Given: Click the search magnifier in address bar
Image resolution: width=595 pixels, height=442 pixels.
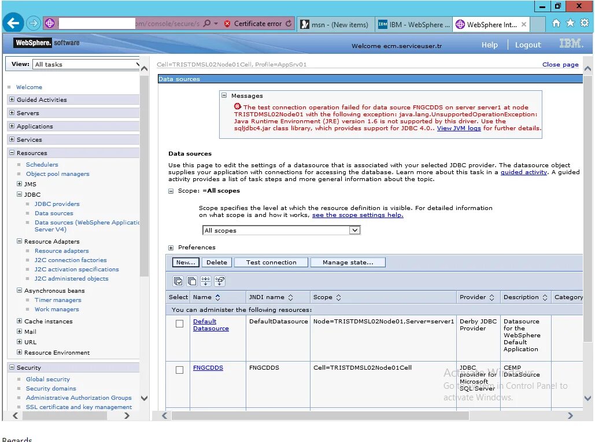Looking at the screenshot, I should click(x=207, y=24).
